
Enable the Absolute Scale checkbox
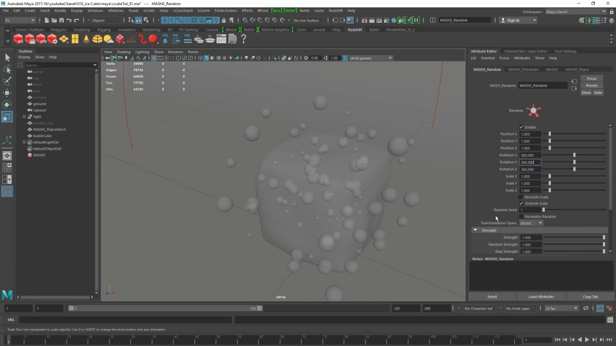[x=521, y=197]
